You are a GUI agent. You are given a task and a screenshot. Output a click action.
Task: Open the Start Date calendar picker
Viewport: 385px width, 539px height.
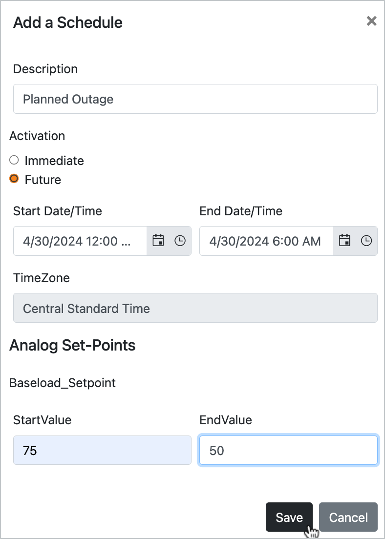[158, 241]
